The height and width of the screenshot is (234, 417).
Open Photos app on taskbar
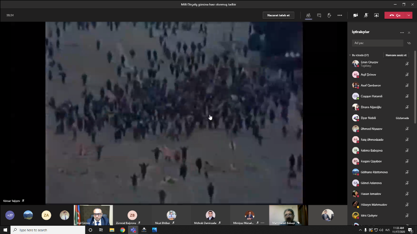point(155,230)
